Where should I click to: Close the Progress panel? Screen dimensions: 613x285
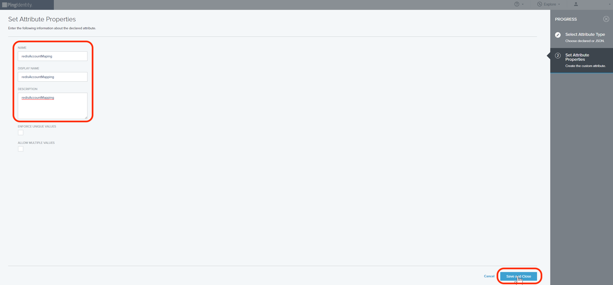[606, 19]
